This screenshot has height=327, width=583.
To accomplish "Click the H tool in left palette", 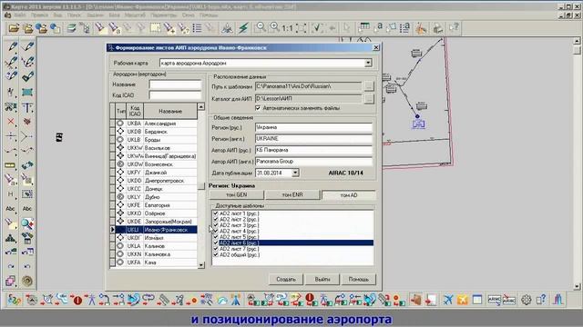I will point(11,193).
